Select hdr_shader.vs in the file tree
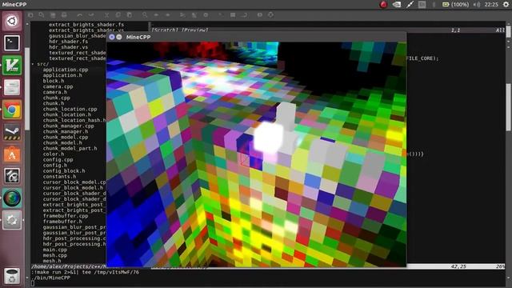512x288 pixels. tap(69, 47)
